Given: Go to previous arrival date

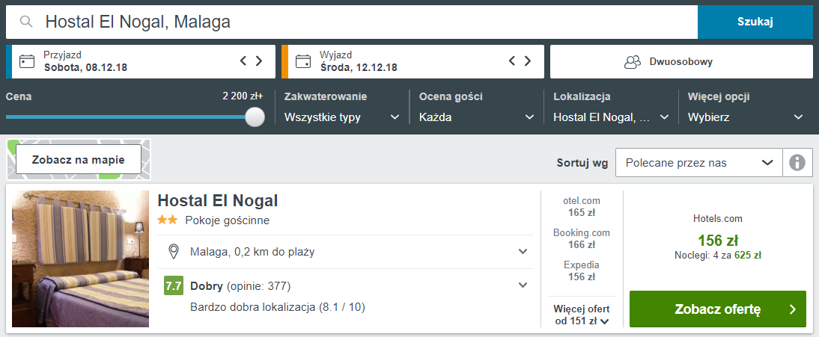Looking at the screenshot, I should pyautogui.click(x=243, y=61).
